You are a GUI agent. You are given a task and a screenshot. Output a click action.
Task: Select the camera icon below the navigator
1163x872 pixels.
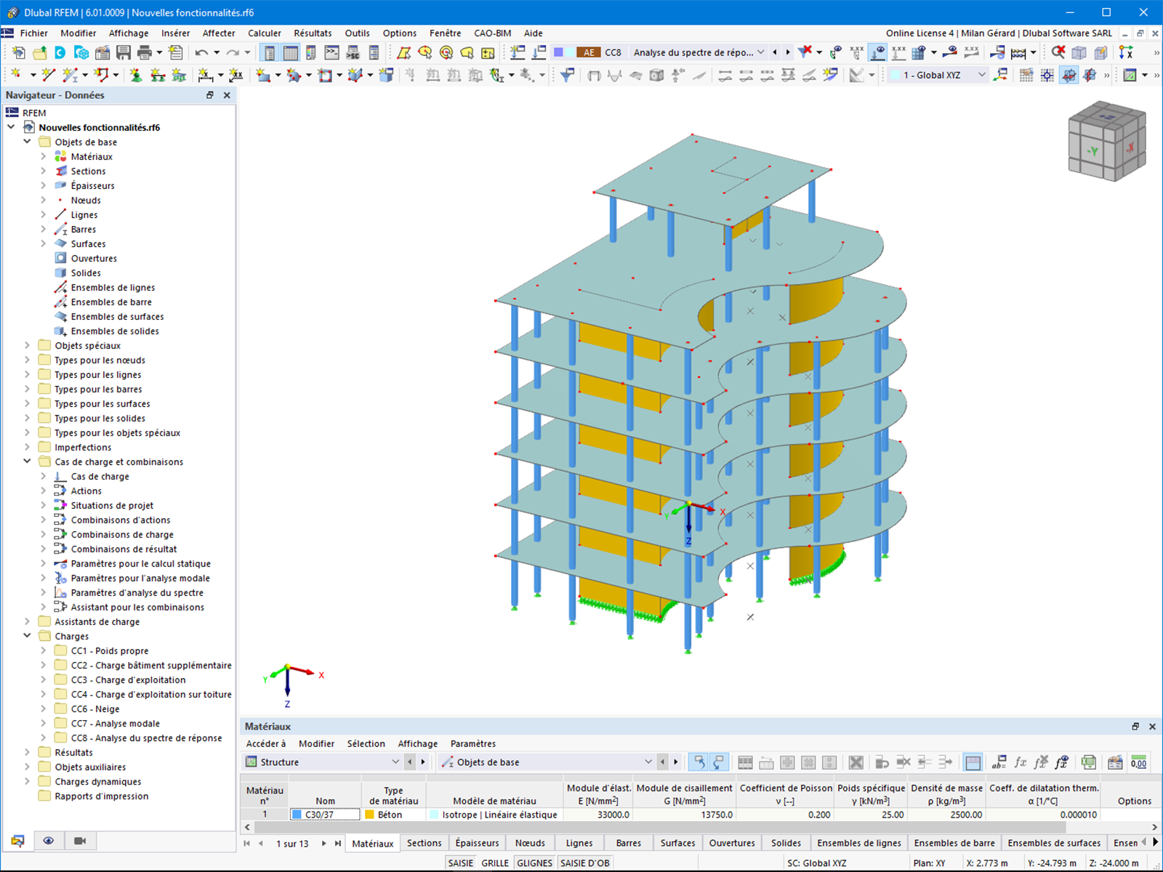click(80, 841)
